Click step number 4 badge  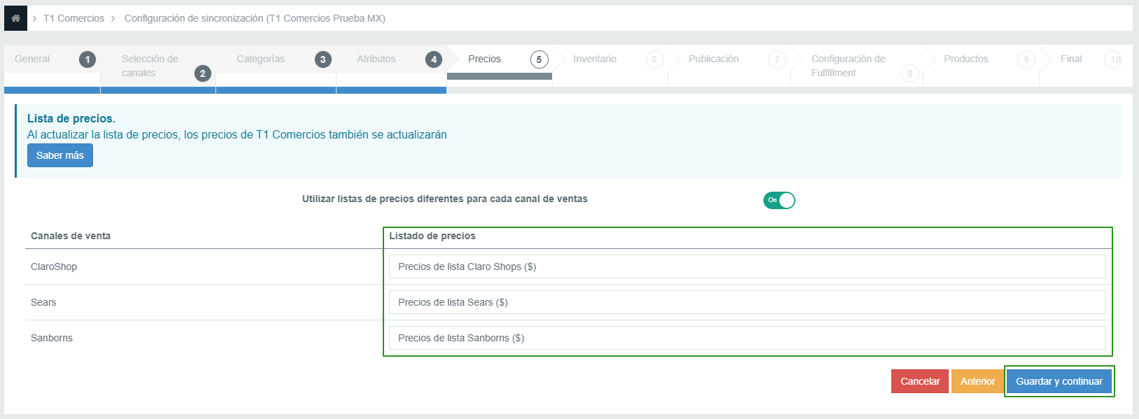click(x=434, y=59)
